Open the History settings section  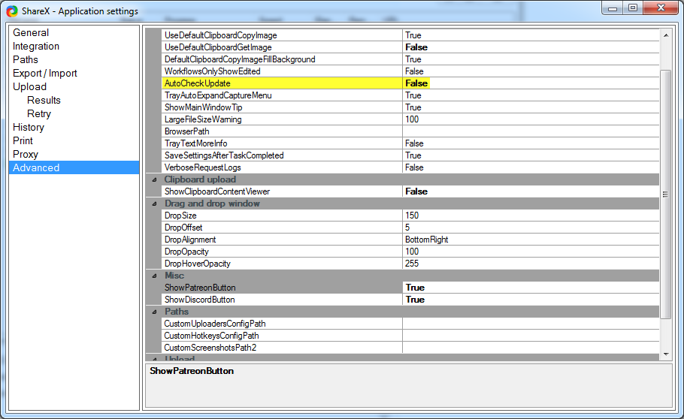(29, 128)
